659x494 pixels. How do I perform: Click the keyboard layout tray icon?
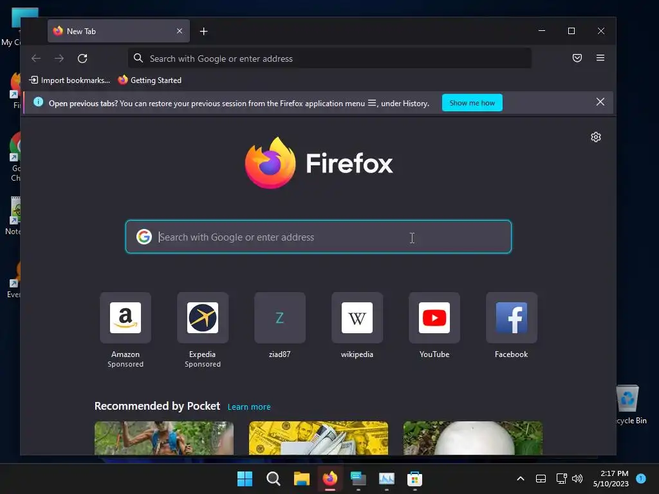[541, 479]
